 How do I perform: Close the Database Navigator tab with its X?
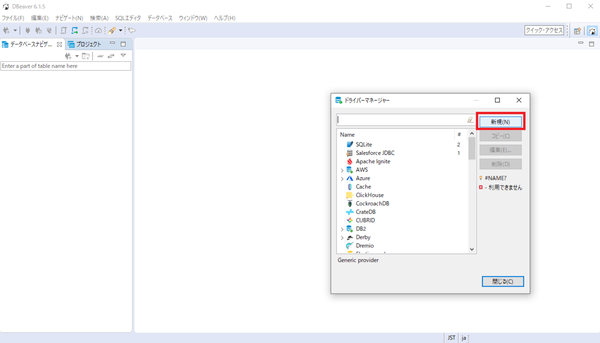(x=59, y=44)
